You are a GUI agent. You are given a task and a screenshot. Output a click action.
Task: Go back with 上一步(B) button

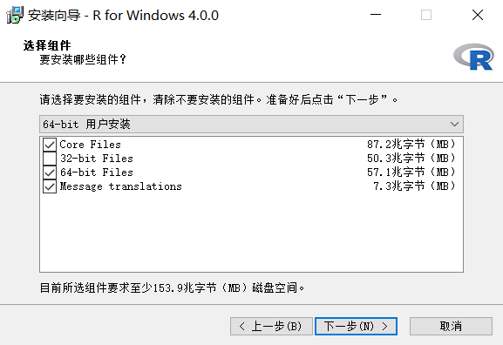(271, 327)
